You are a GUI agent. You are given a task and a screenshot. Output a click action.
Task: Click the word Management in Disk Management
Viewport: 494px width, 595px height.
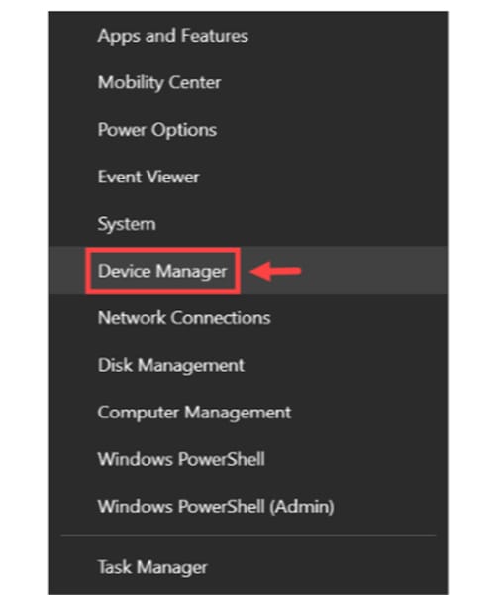[x=191, y=366]
